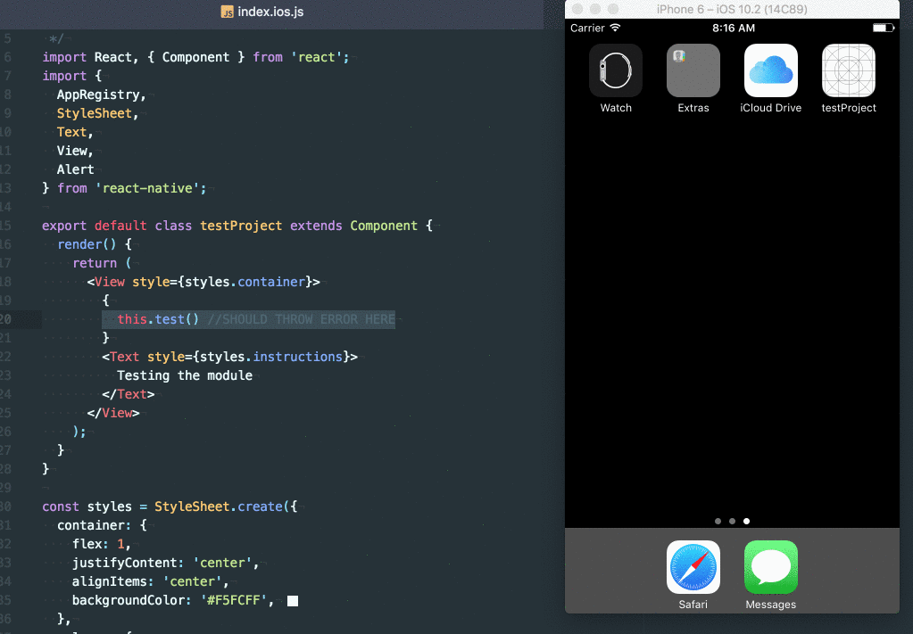This screenshot has width=913, height=634.
Task: Open the Extras folder
Action: [693, 70]
